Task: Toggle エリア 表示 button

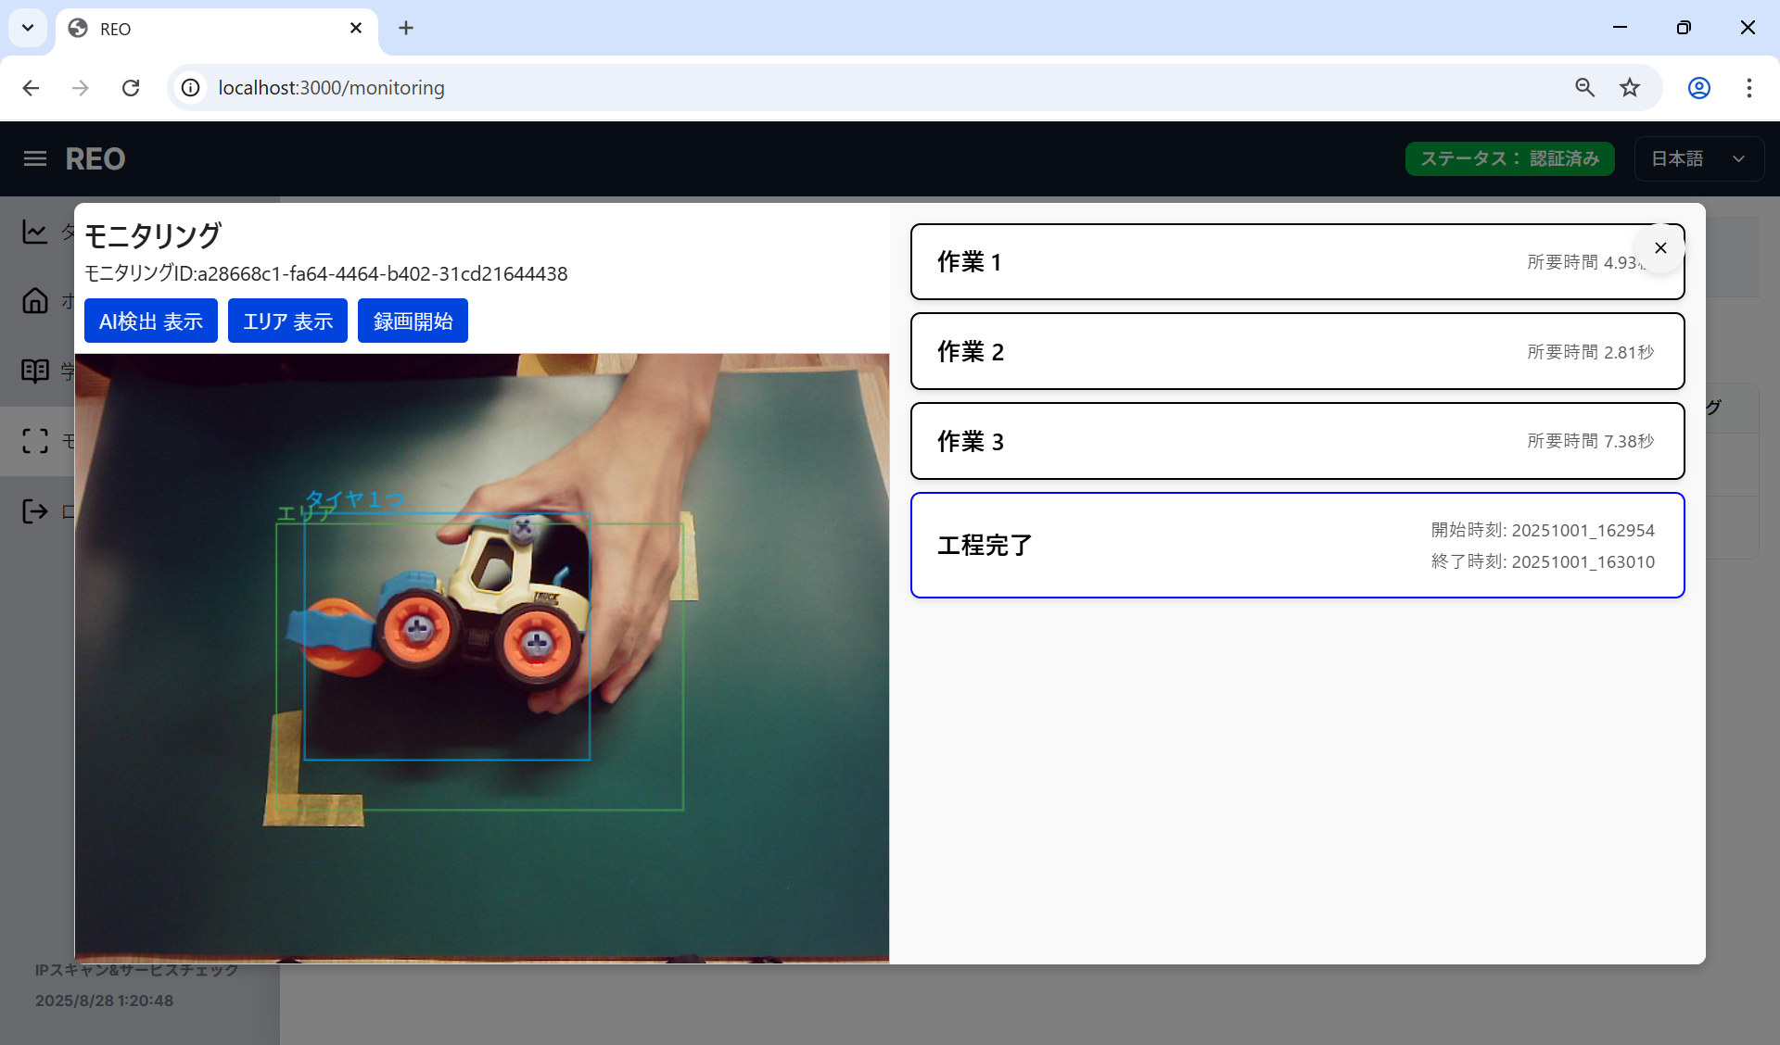Action: pyautogui.click(x=287, y=321)
